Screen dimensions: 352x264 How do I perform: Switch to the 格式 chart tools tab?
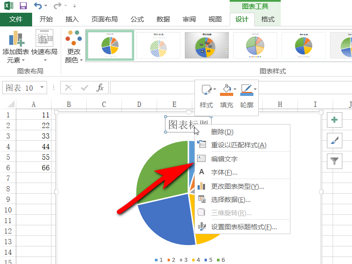pyautogui.click(x=268, y=19)
